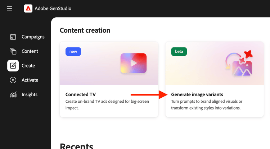Open Generate image variants card title
270x149 pixels.
coord(197,94)
